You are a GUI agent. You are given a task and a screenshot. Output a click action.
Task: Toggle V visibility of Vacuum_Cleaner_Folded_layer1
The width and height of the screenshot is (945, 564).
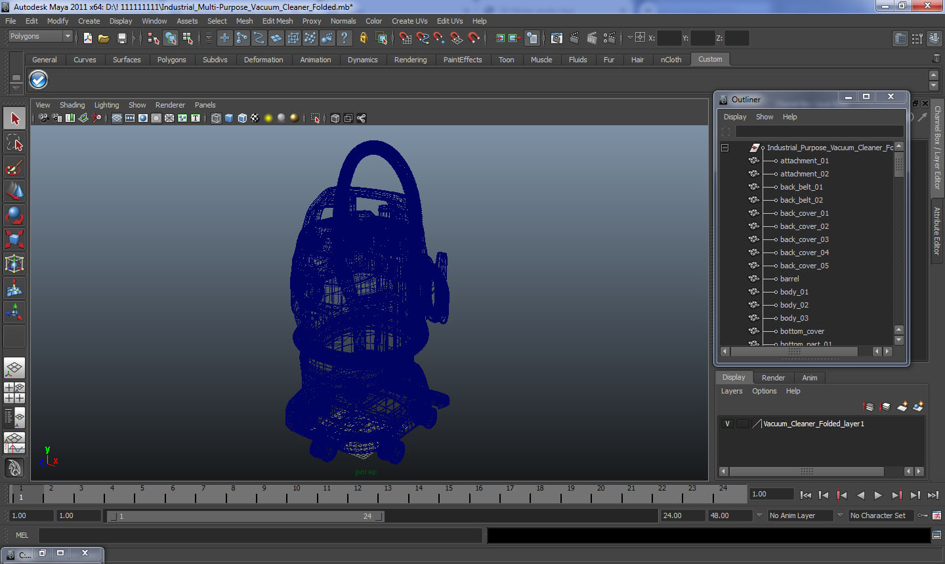(x=727, y=424)
